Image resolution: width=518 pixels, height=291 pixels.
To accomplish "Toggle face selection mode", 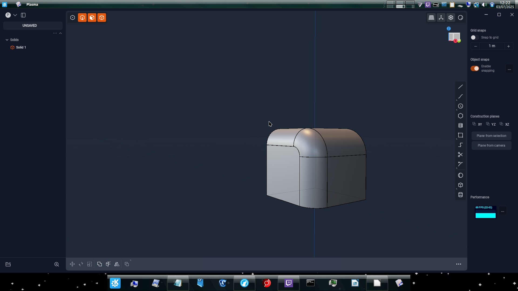I will [92, 18].
